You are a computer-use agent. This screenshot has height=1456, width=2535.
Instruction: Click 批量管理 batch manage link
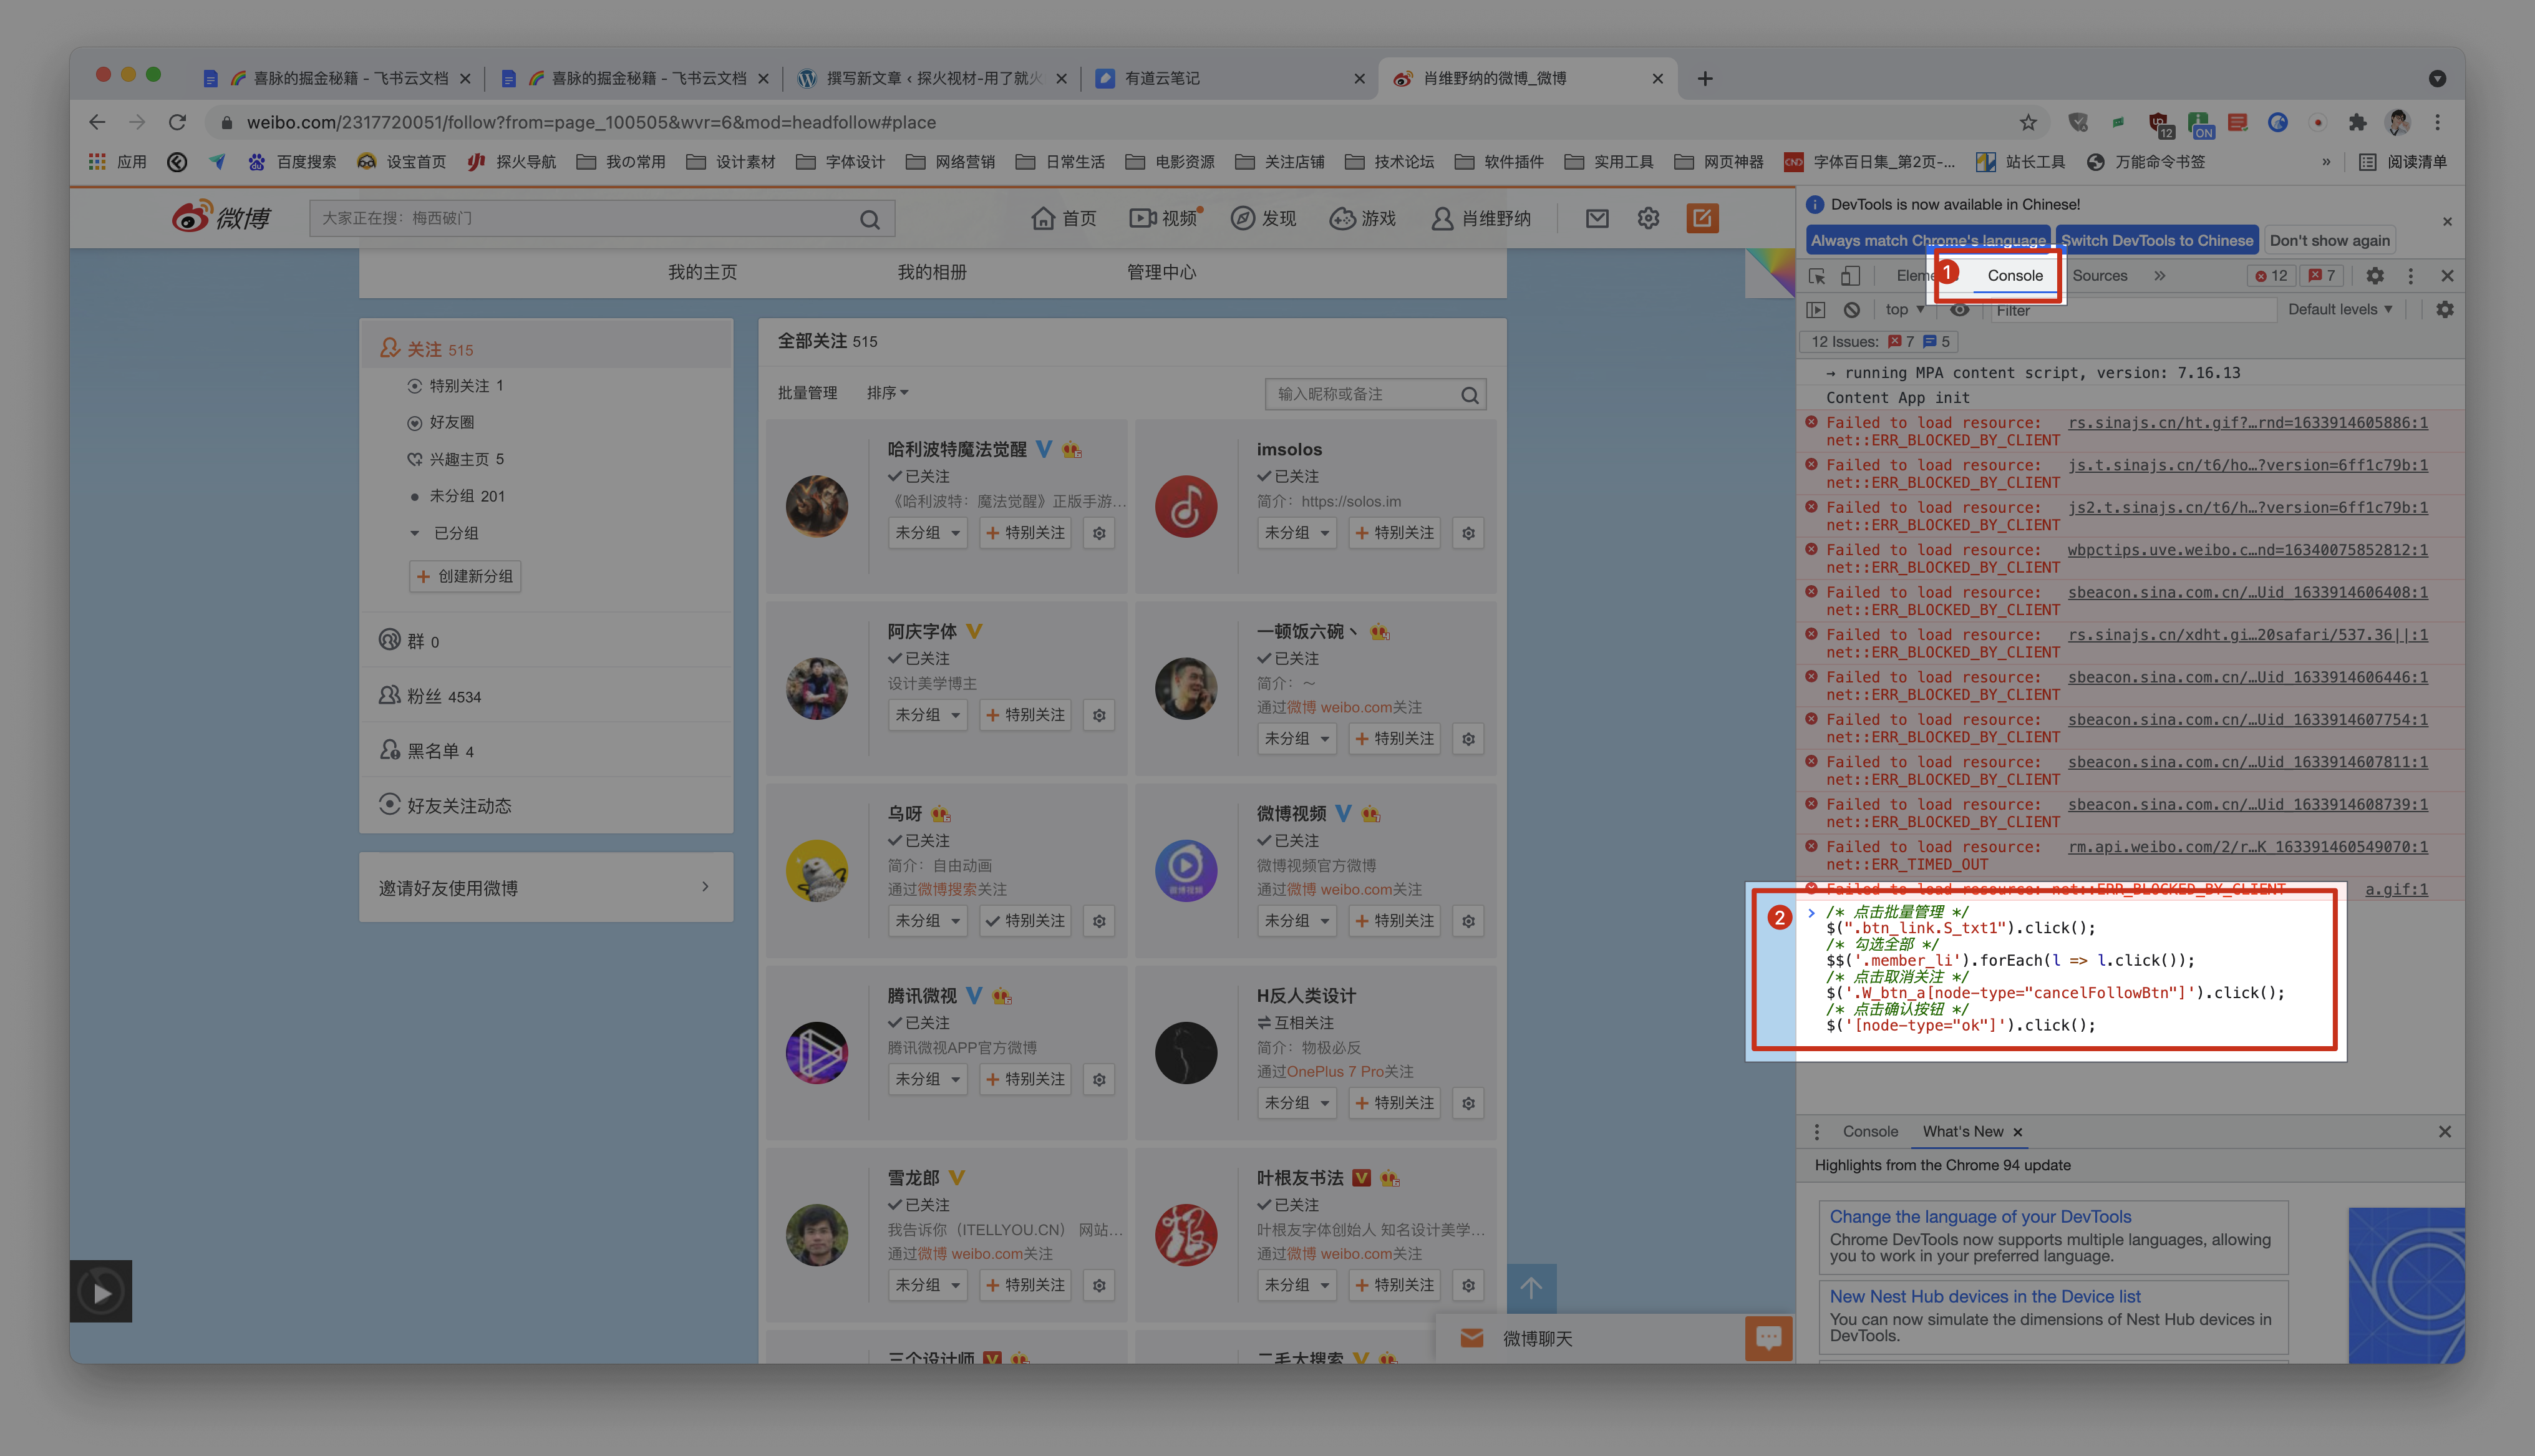tap(808, 393)
